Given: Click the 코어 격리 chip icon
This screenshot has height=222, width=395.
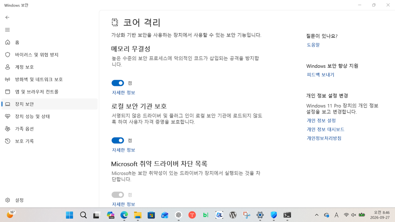Looking at the screenshot, I should (x=115, y=22).
